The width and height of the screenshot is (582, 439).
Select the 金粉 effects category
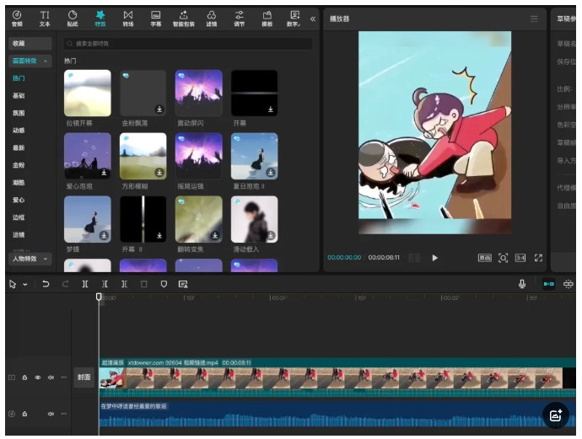(19, 165)
